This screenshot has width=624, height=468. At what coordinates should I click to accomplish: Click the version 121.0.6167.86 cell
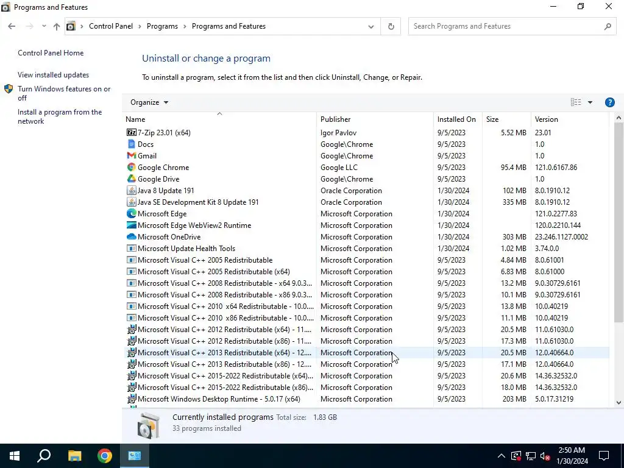click(x=556, y=167)
